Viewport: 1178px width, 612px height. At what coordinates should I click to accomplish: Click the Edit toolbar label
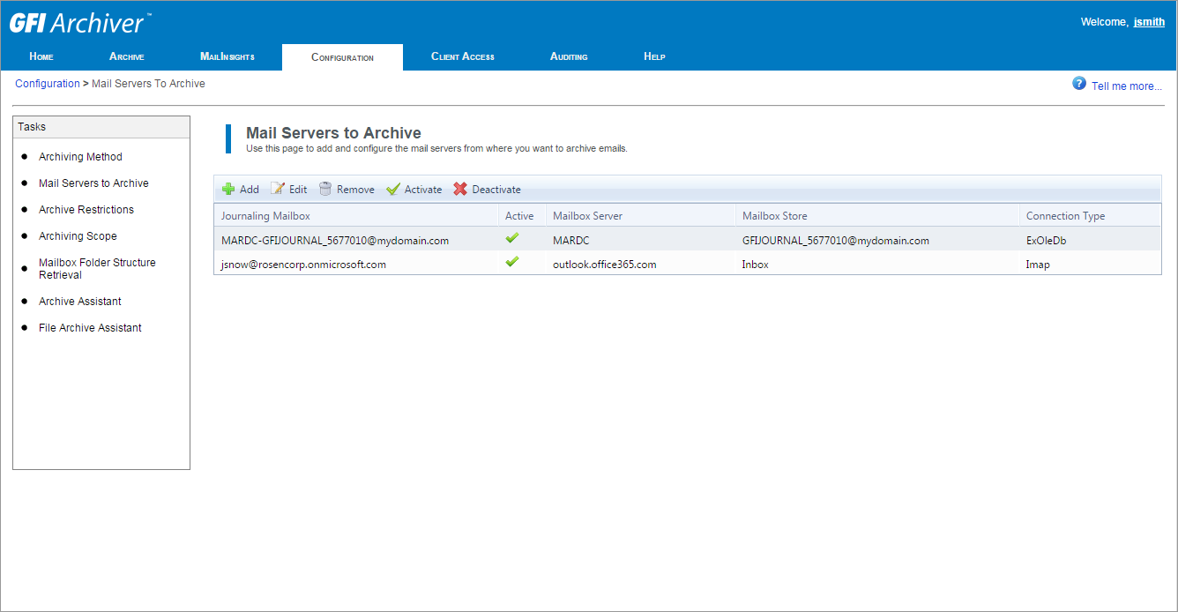(298, 190)
